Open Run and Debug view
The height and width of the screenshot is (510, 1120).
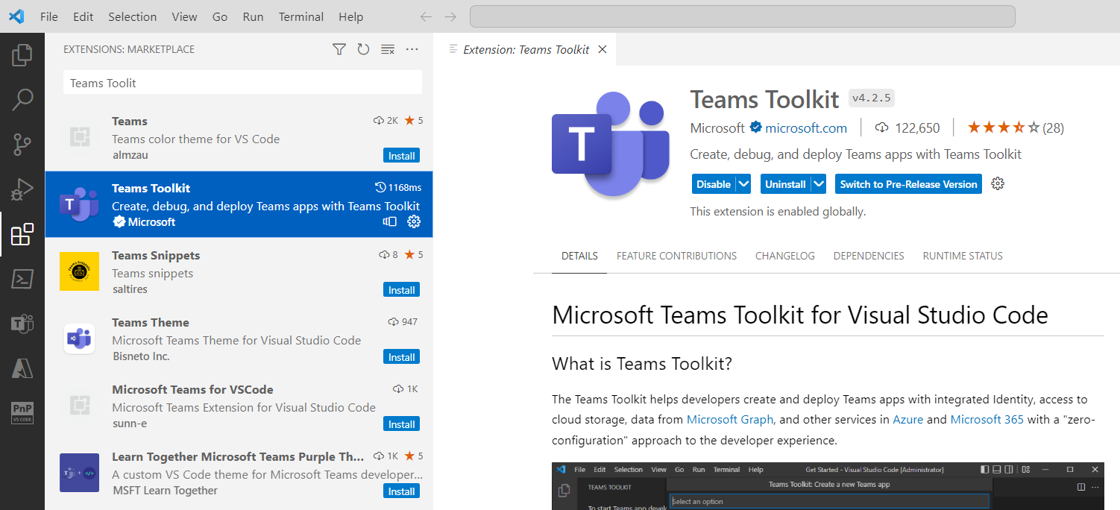point(22,189)
